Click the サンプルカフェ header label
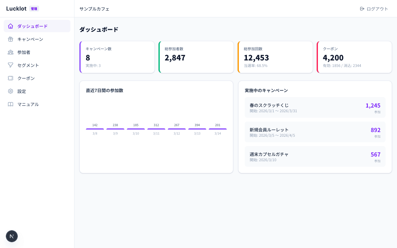This screenshot has width=397, height=248. click(94, 9)
